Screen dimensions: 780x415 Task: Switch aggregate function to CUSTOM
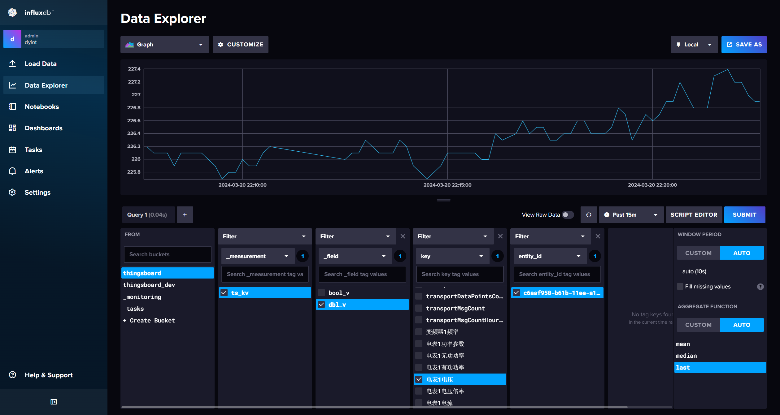(x=698, y=325)
